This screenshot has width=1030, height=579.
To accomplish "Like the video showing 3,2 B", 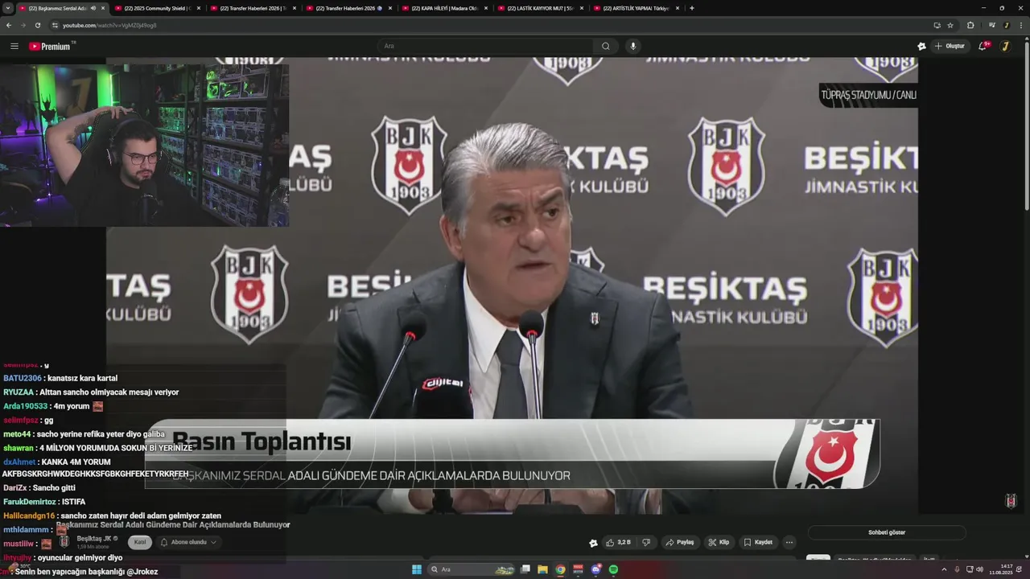I will pos(618,542).
